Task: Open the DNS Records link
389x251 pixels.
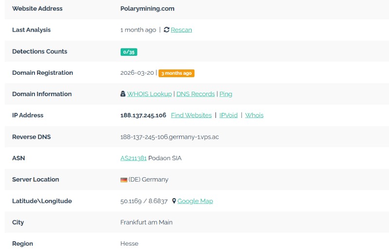Action: point(195,94)
